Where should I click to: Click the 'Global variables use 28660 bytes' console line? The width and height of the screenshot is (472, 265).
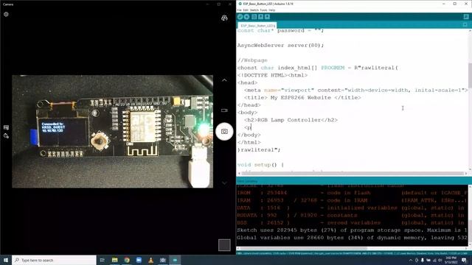coord(353,238)
